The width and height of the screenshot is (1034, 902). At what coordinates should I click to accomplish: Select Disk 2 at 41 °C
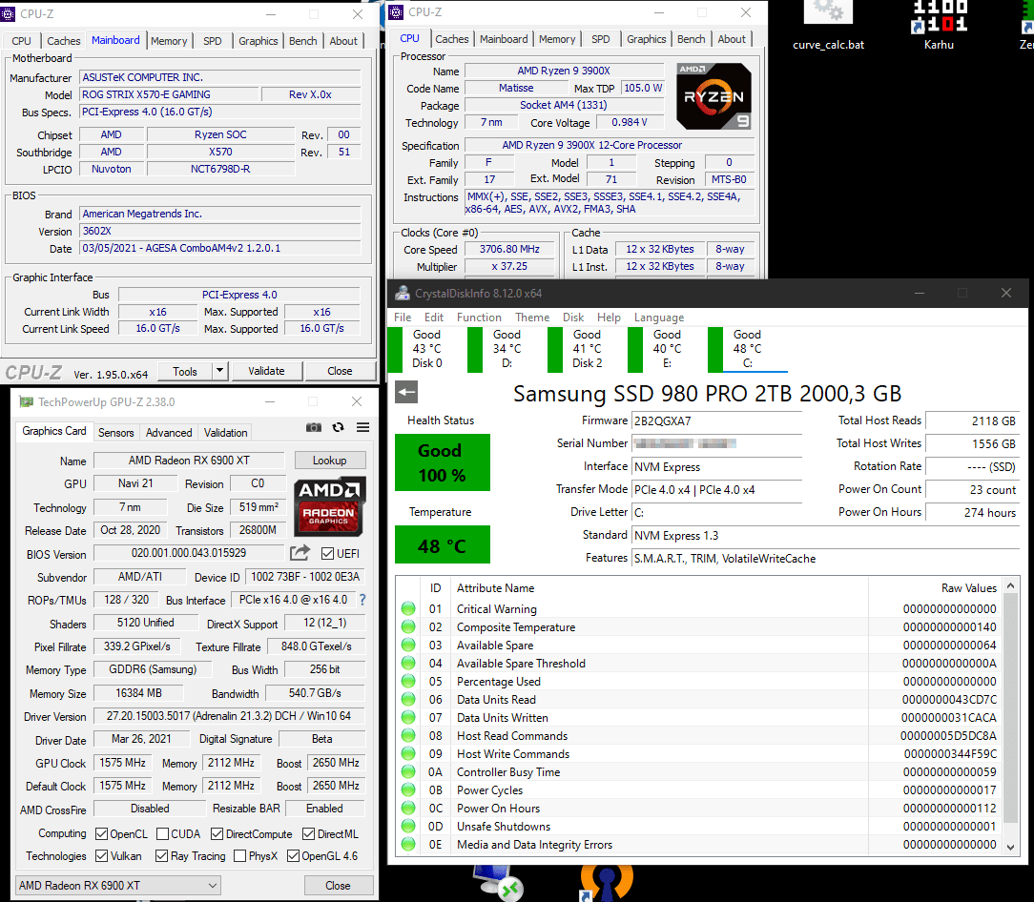coord(587,349)
